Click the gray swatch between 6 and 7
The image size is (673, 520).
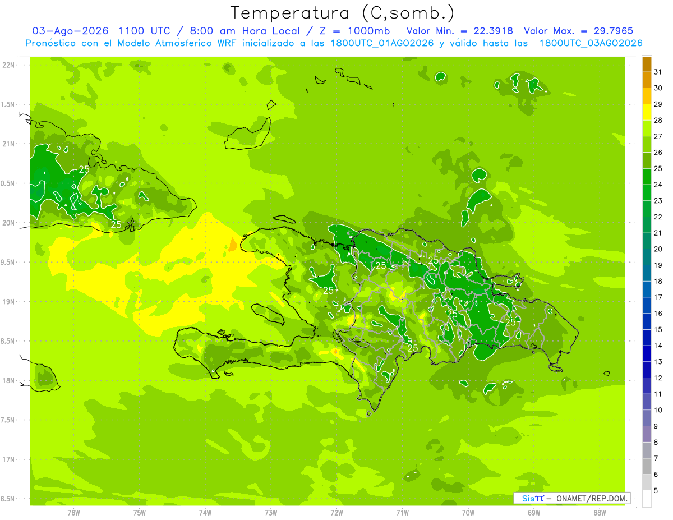(647, 467)
